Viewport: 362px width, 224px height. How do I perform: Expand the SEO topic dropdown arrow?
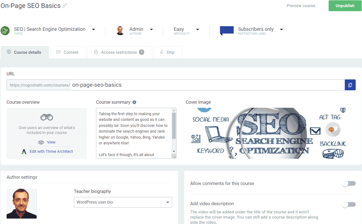[94, 29]
